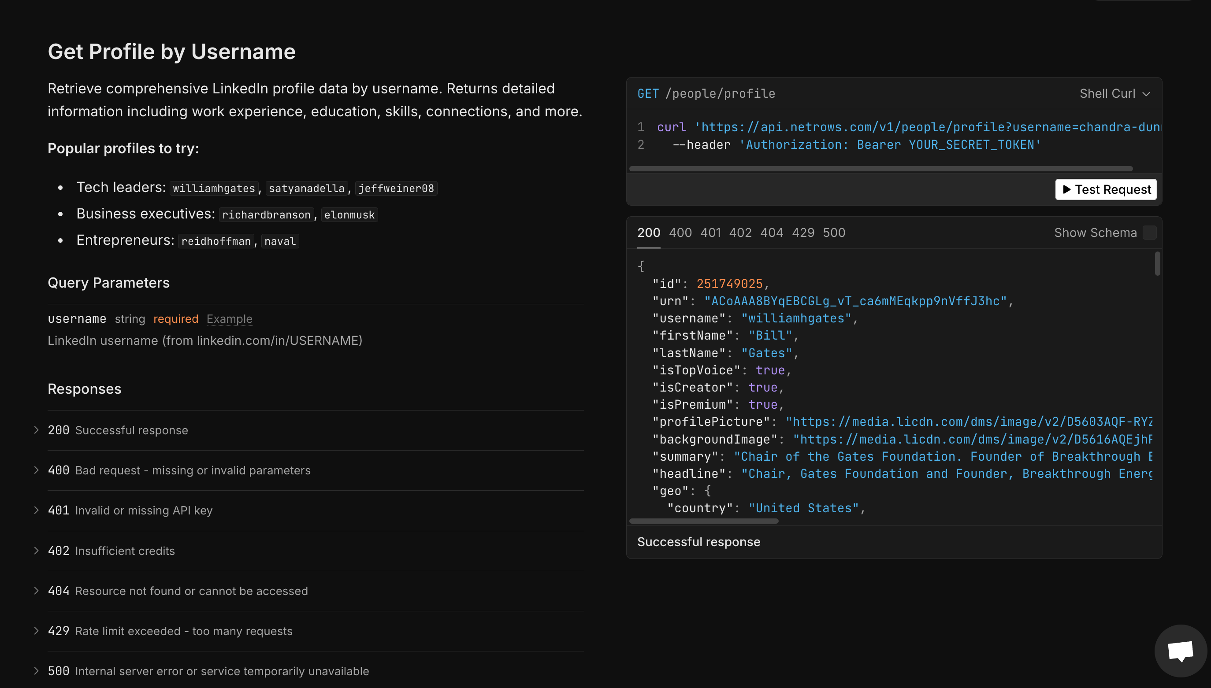Enable the Show Schema checkbox

(x=1150, y=232)
